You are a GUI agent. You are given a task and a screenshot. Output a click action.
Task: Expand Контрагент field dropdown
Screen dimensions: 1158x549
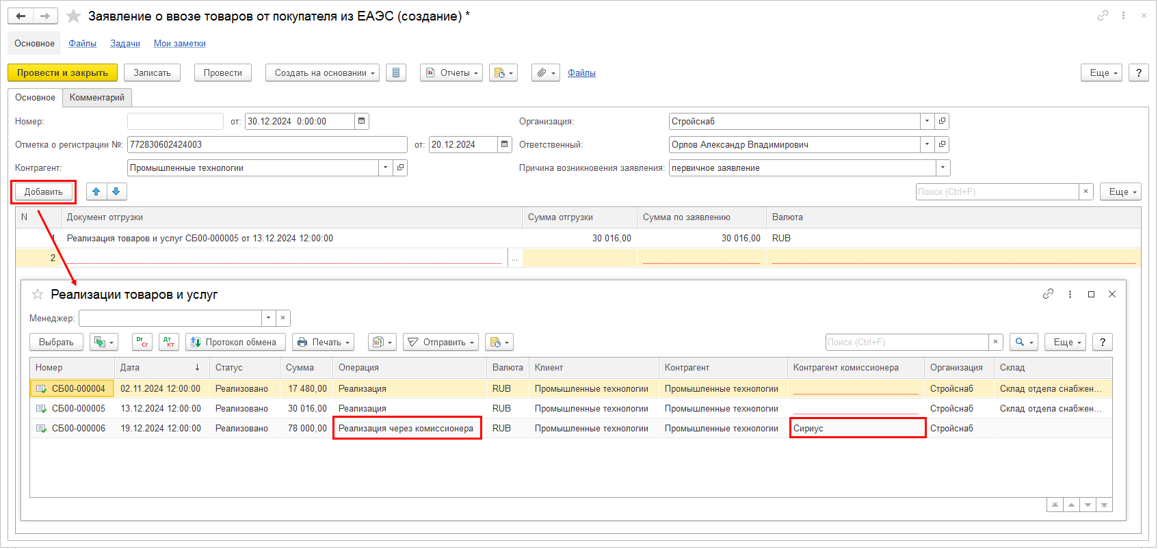(386, 168)
